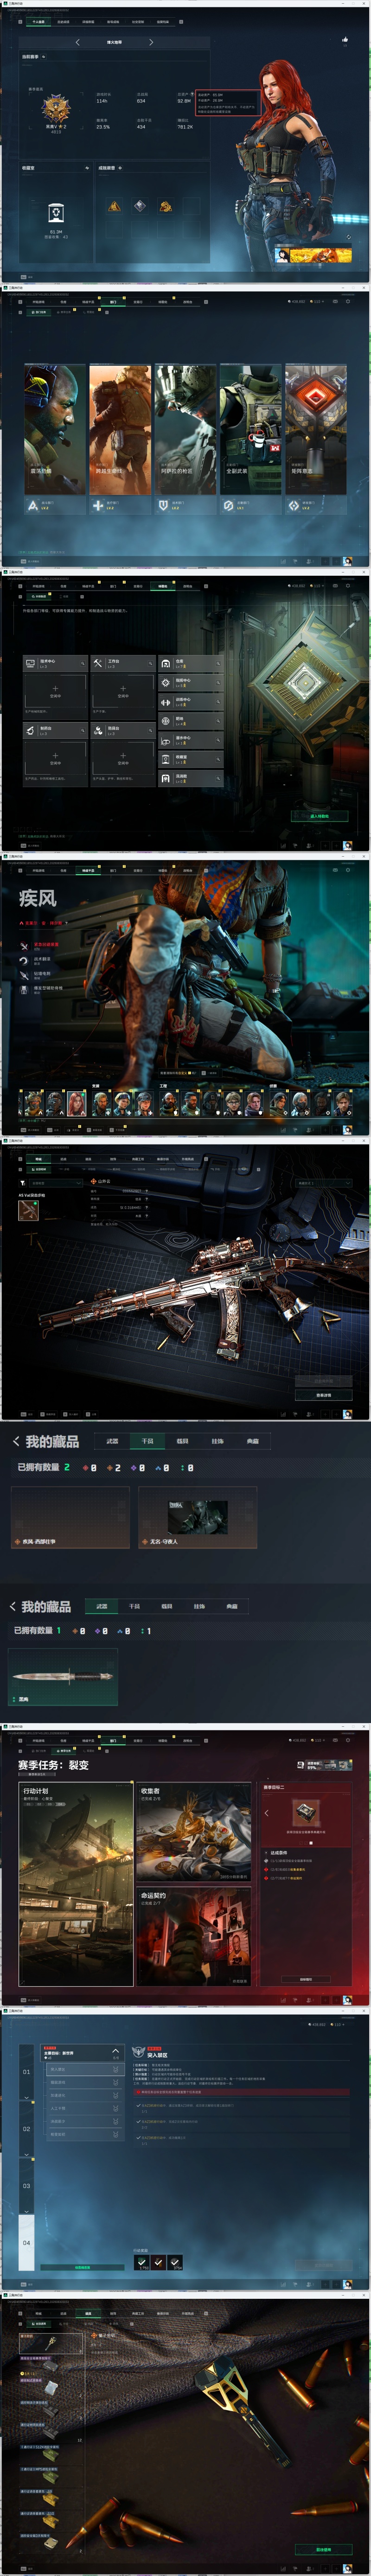
Task: Click the medical cross icon under the second card
Action: (98, 506)
